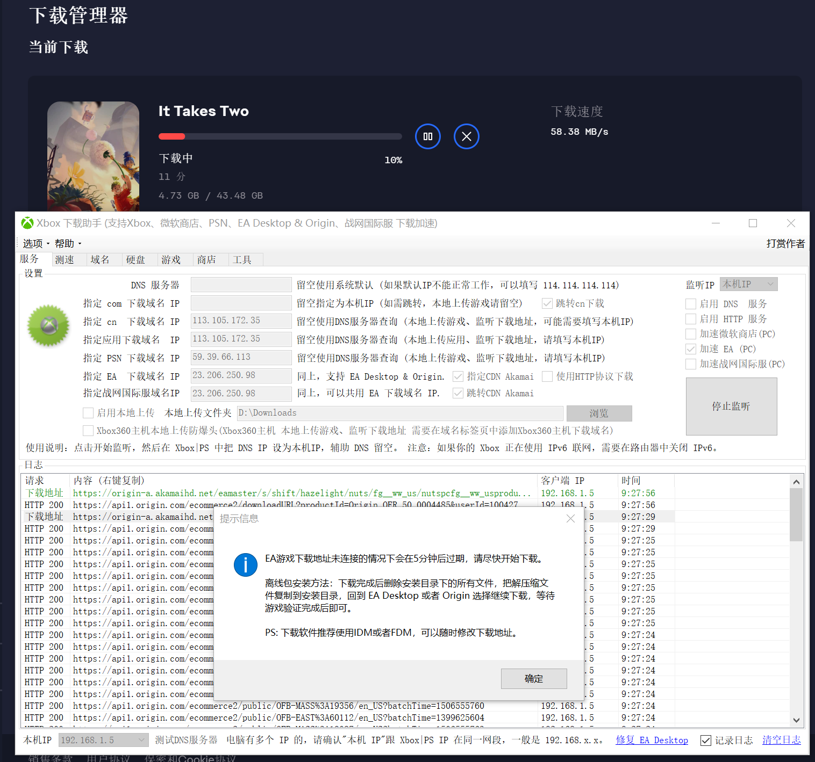
Task: Click the Xbox logo in the window title bar
Action: click(x=27, y=223)
